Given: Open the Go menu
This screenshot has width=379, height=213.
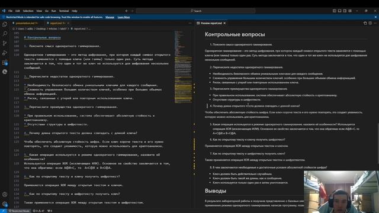Looking at the screenshot, I should [x=46, y=11].
